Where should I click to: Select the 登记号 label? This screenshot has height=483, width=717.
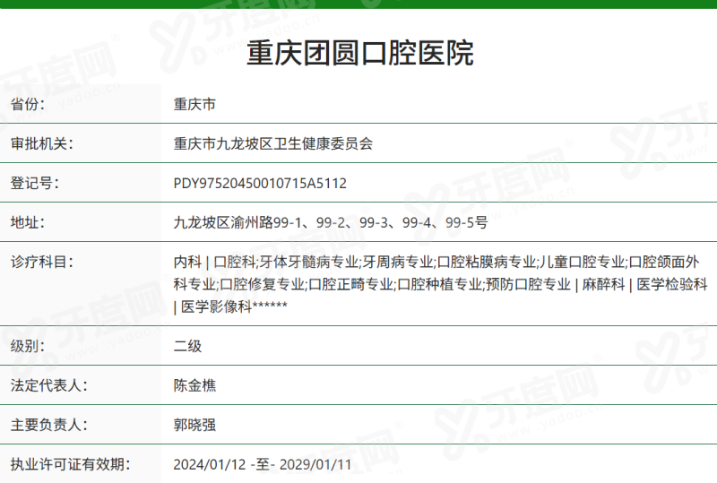click(x=35, y=183)
